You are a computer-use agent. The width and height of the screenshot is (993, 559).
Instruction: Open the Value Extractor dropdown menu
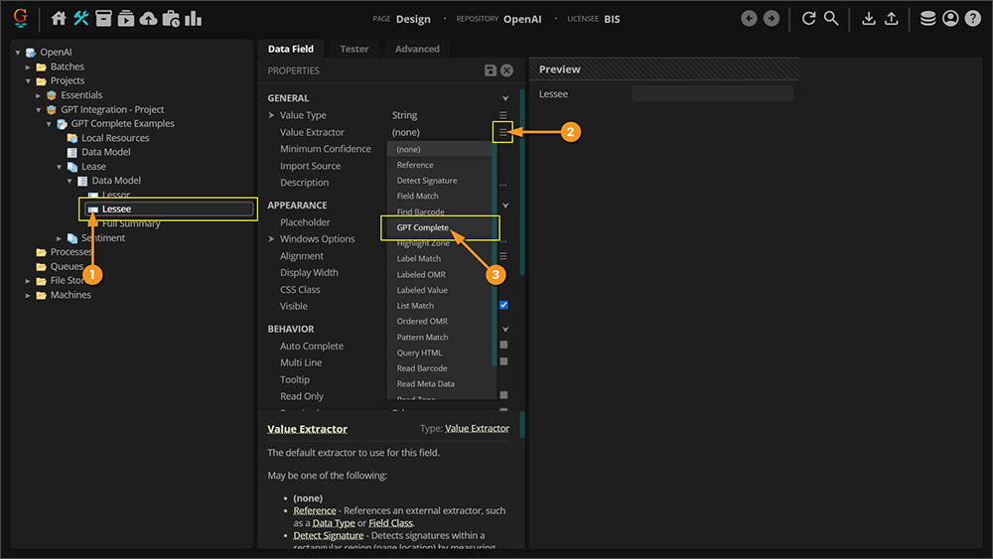point(503,132)
